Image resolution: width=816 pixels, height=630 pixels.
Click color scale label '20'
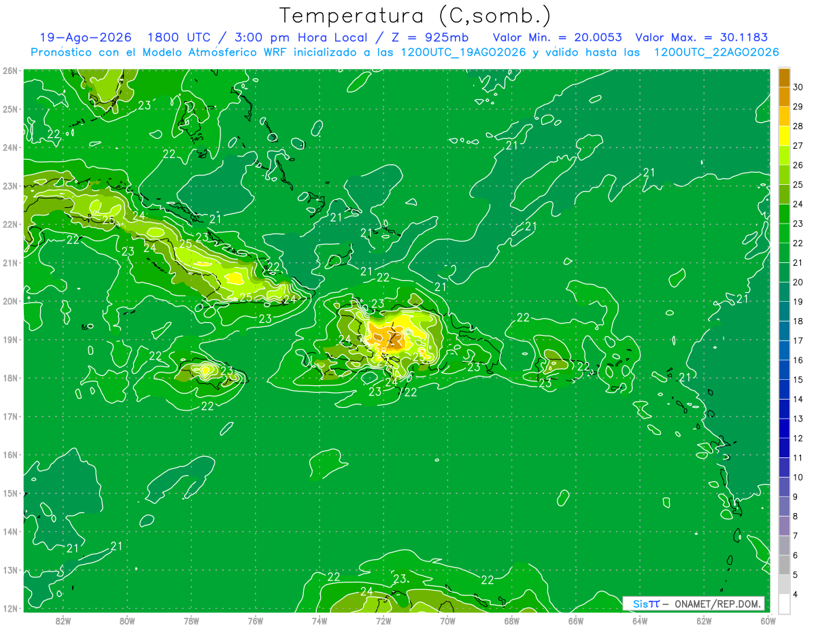[x=798, y=282]
